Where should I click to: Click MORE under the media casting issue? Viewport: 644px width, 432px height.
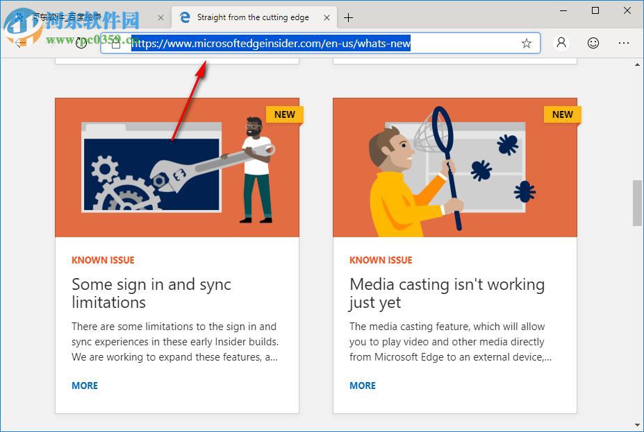coord(362,386)
